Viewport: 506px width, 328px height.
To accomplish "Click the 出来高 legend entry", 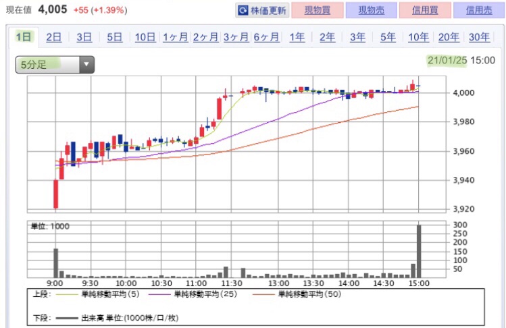I will (x=117, y=318).
